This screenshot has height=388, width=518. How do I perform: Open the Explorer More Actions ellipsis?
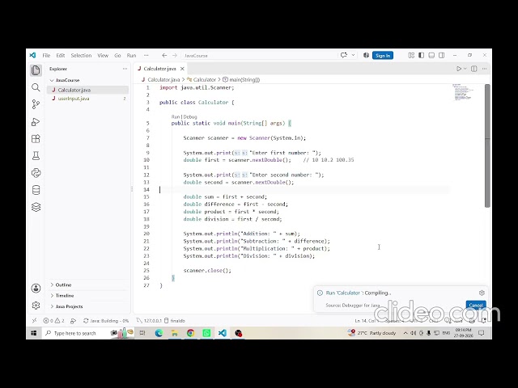[x=125, y=69]
